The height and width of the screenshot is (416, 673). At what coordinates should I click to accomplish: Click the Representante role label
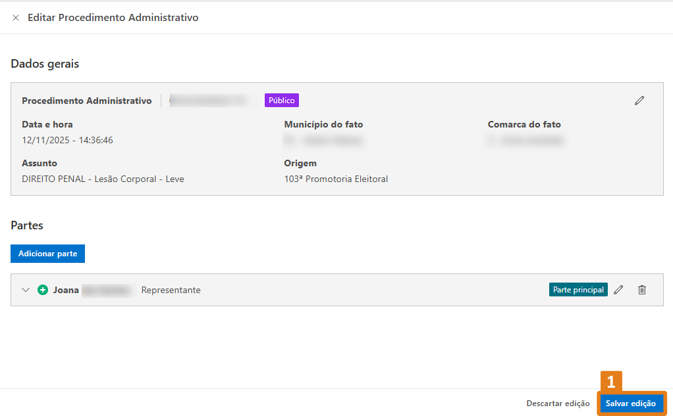tap(171, 290)
